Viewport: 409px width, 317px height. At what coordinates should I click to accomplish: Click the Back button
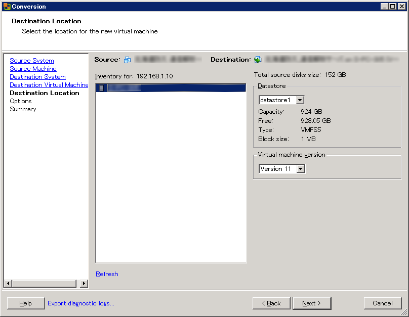tap(271, 303)
